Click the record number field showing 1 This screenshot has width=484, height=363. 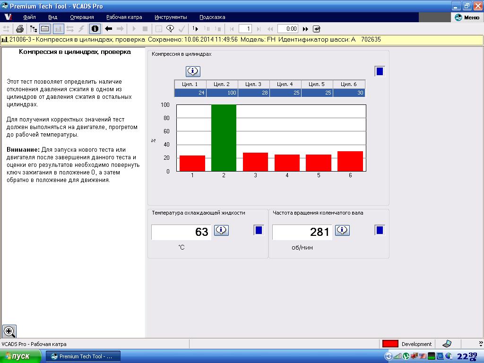coord(245,29)
